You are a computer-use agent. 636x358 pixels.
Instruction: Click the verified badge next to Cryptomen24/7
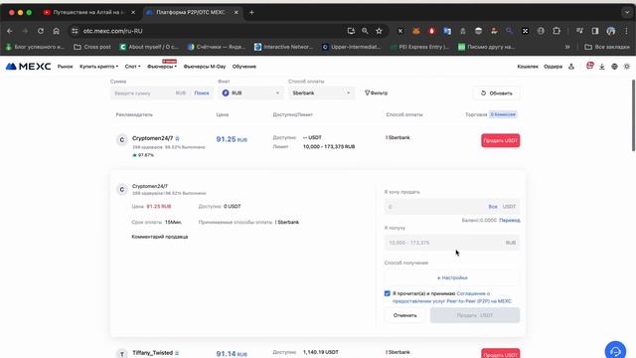(177, 138)
